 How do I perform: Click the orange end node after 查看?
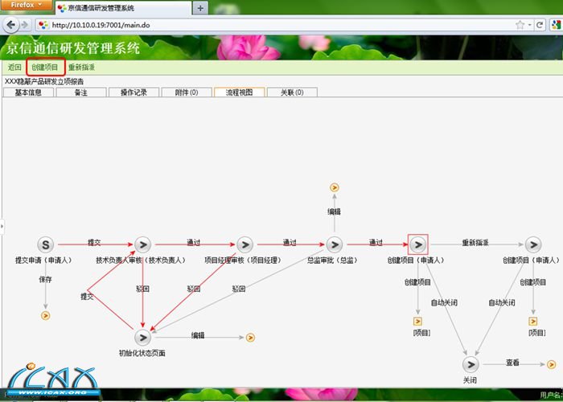coord(552,365)
